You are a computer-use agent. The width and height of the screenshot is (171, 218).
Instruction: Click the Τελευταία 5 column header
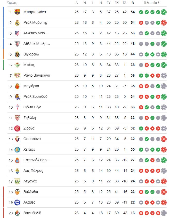click(x=152, y=3)
